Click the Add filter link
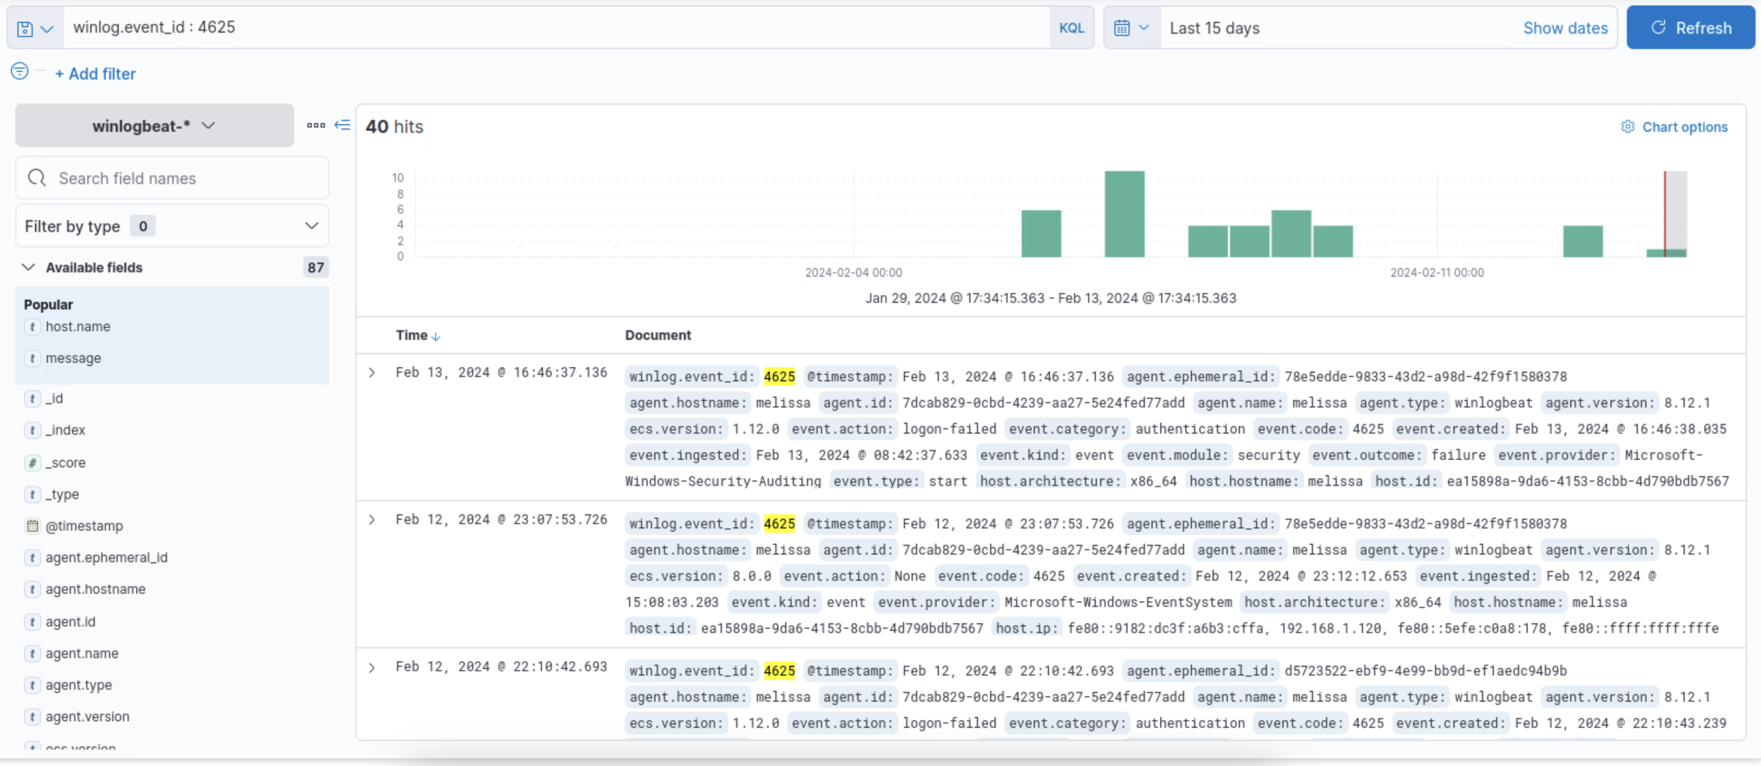The width and height of the screenshot is (1761, 766). [95, 74]
